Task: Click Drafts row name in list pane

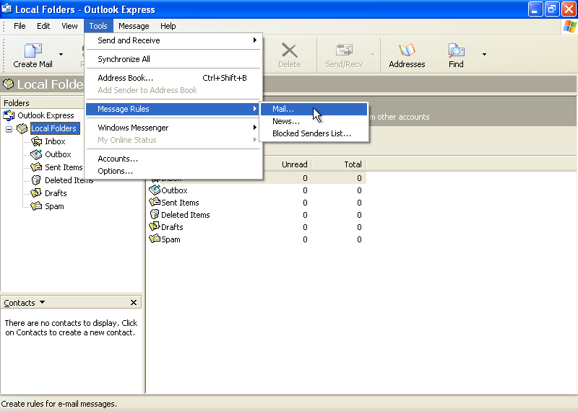Action: pos(172,227)
